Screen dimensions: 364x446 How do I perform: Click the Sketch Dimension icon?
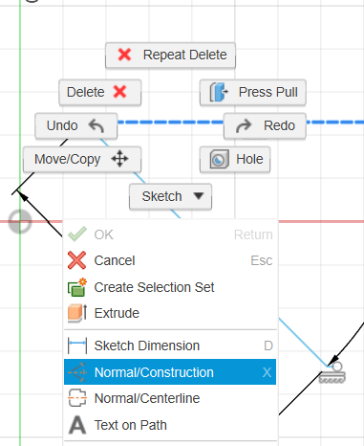pos(77,346)
